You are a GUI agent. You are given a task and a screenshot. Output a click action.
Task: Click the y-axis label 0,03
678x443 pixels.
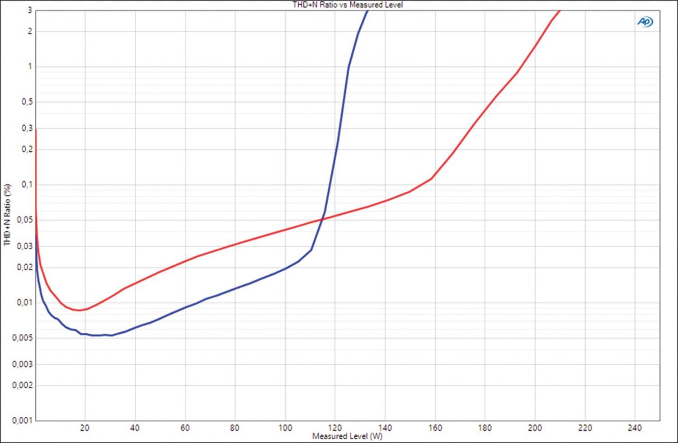(x=25, y=246)
